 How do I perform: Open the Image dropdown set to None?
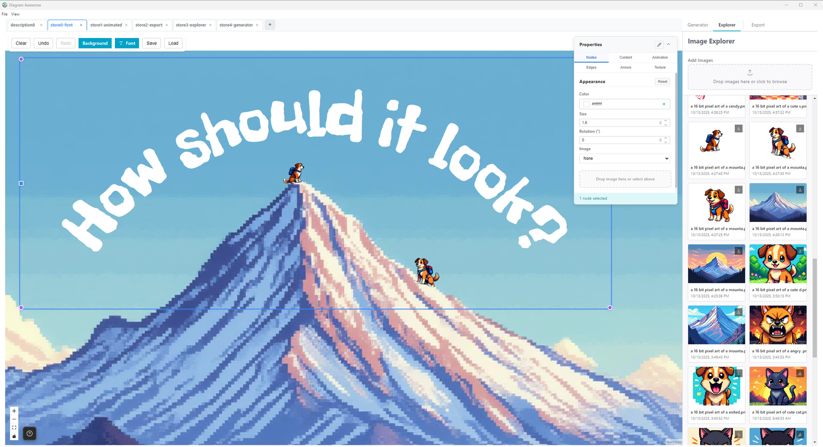click(624, 159)
